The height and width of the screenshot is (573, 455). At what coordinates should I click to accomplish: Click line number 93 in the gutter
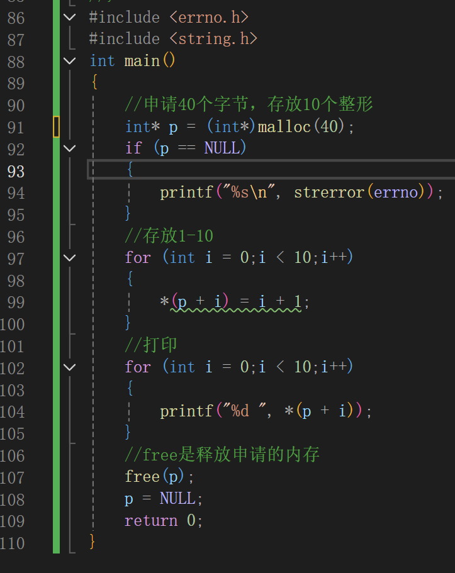tap(16, 171)
